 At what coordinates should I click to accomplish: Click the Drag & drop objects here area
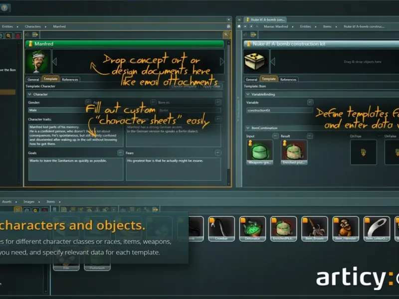click(x=363, y=62)
